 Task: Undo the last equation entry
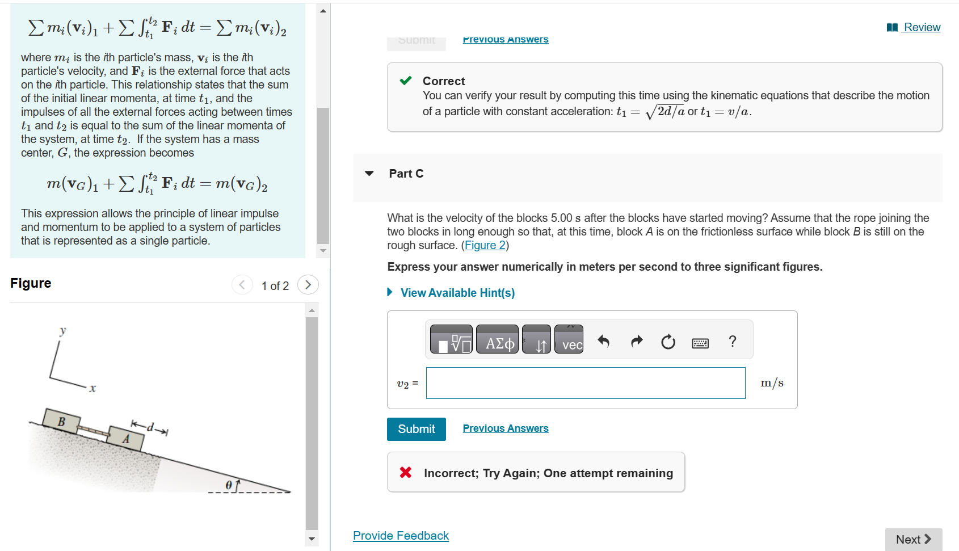click(604, 341)
